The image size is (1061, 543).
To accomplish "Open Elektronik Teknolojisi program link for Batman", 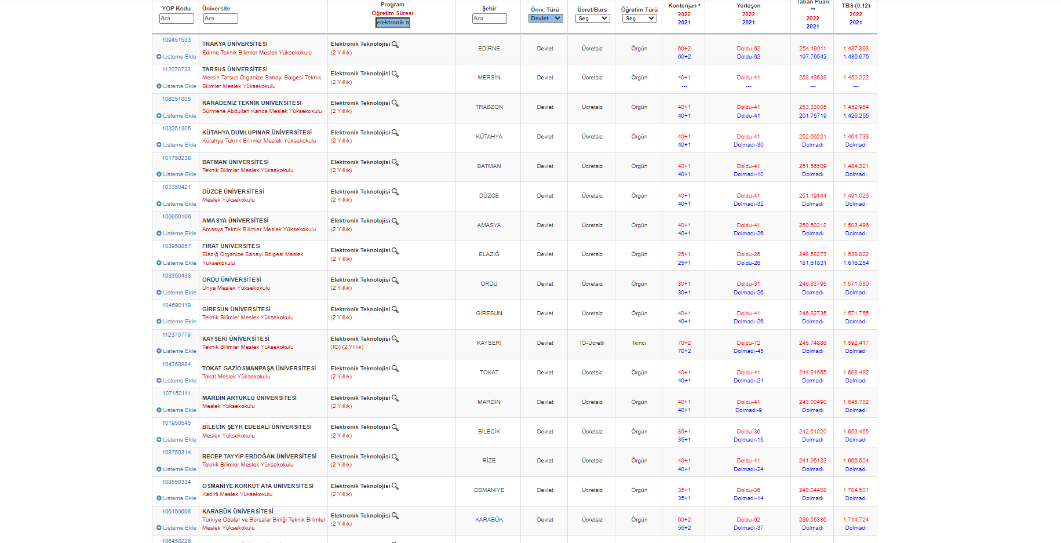I will [360, 162].
